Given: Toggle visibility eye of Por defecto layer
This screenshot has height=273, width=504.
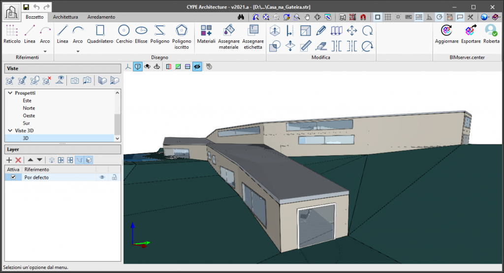Looking at the screenshot, I should click(x=102, y=177).
